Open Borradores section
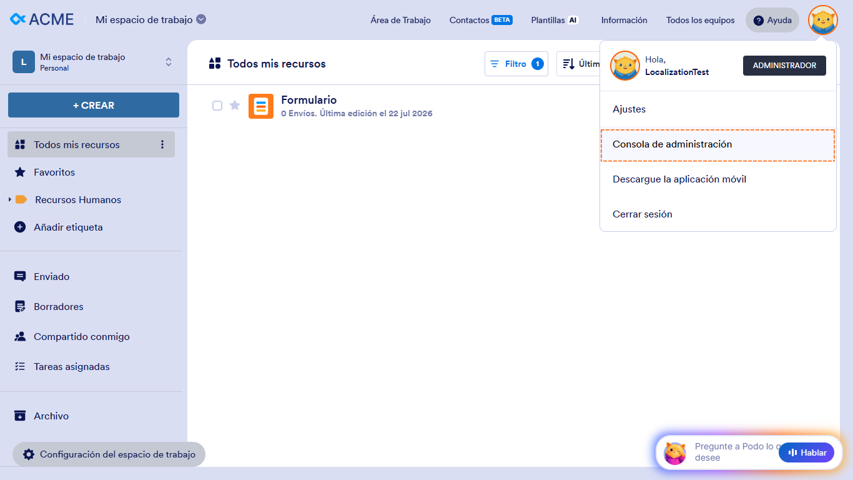The width and height of the screenshot is (853, 480). click(59, 306)
